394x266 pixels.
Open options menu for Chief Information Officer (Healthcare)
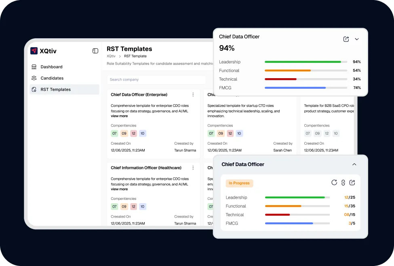[x=193, y=168]
